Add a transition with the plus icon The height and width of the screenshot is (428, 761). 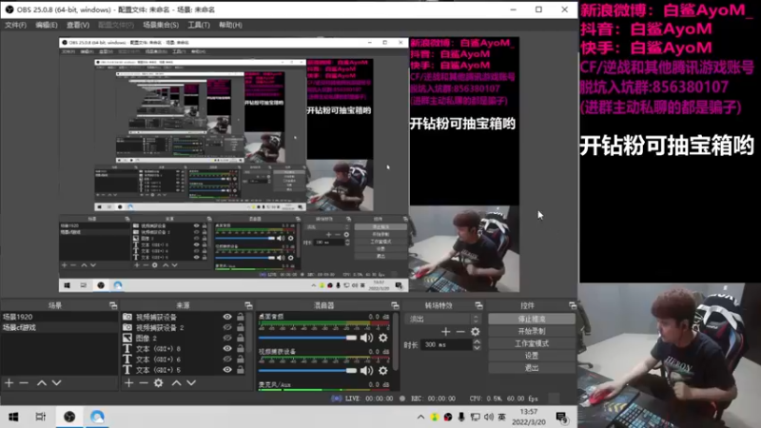click(446, 332)
